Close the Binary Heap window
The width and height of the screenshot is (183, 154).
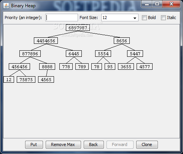click(171, 4)
